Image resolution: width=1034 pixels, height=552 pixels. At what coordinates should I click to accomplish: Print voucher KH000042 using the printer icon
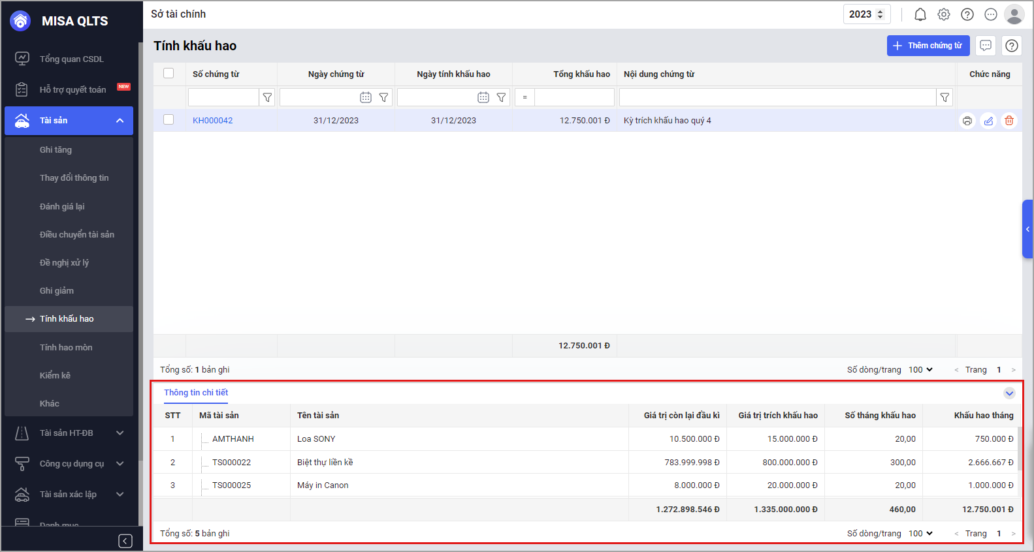click(x=967, y=121)
